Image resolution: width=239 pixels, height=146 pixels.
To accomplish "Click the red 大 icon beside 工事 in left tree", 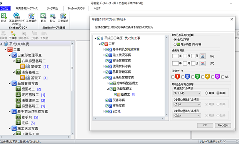I will pos(10,50).
